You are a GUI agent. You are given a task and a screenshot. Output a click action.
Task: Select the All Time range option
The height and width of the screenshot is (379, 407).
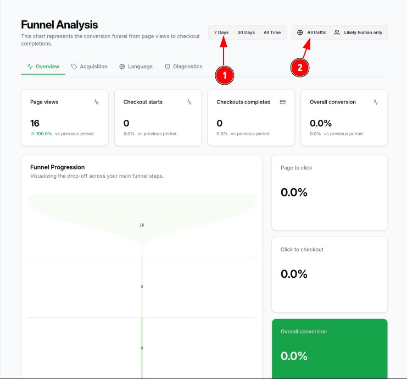(272, 32)
